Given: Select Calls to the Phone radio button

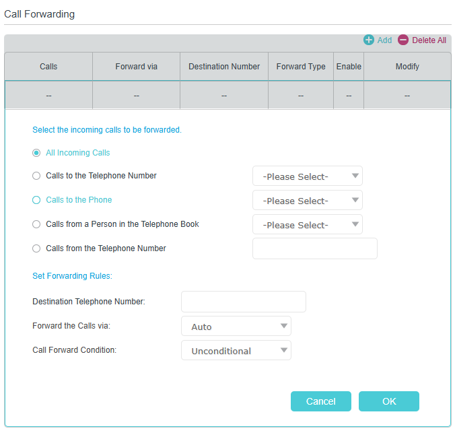Looking at the screenshot, I should (36, 200).
